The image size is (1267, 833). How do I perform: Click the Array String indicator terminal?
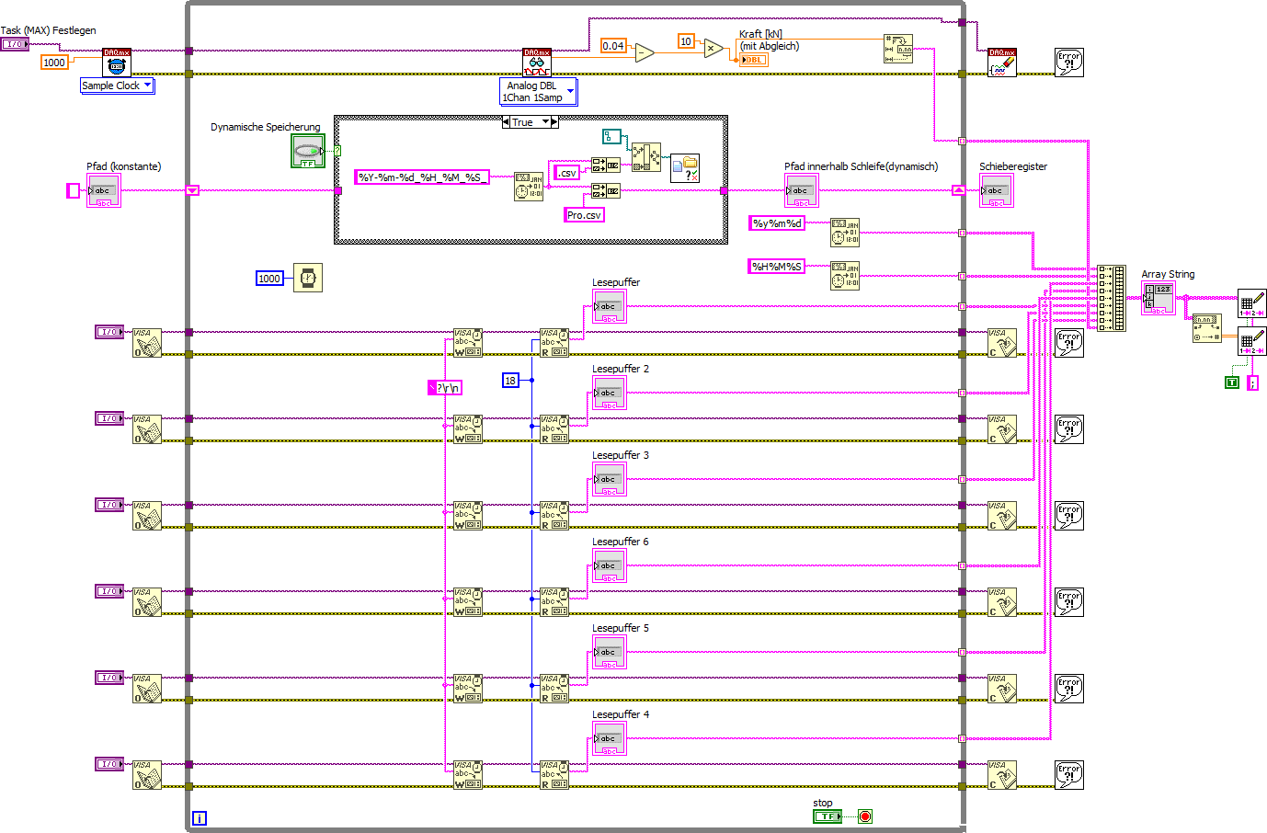(x=1158, y=299)
